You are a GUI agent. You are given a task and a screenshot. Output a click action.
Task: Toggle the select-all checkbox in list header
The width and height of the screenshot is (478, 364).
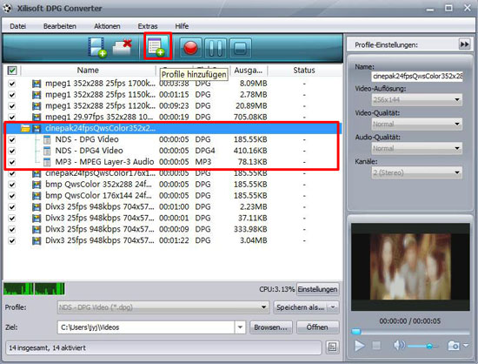tap(12, 71)
